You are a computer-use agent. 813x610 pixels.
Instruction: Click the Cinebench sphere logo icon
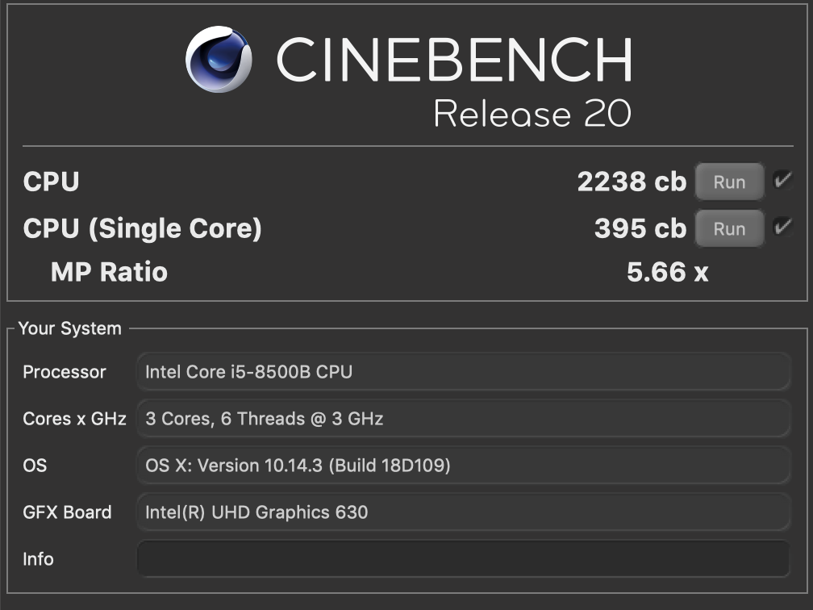click(x=219, y=60)
